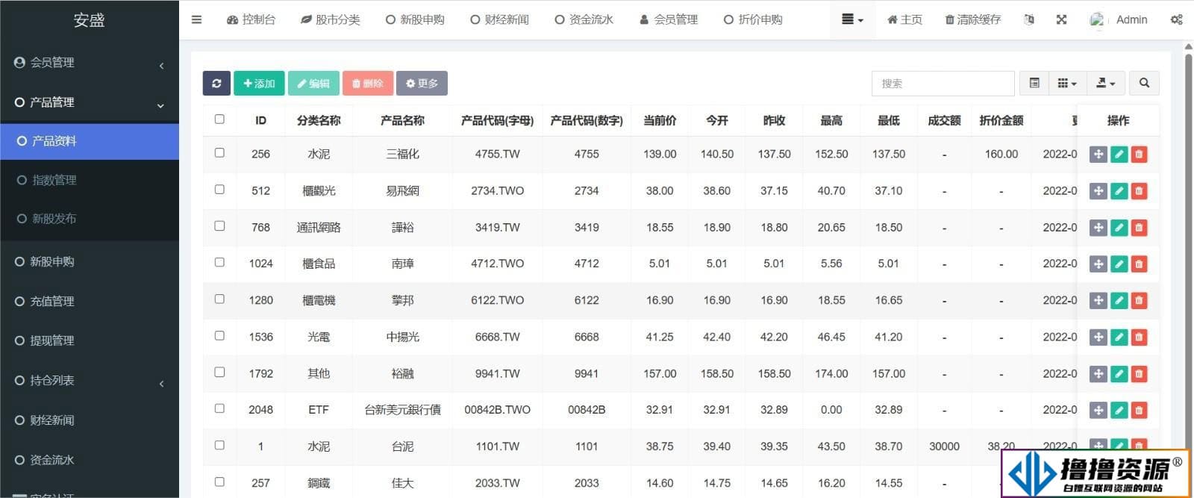This screenshot has height=498, width=1194.
Task: Select 新股发布 in sidebar
Action: click(90, 219)
